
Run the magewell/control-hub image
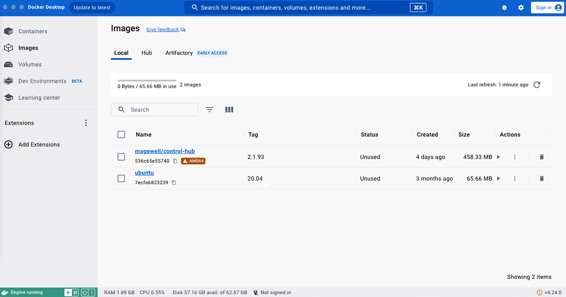(499, 157)
